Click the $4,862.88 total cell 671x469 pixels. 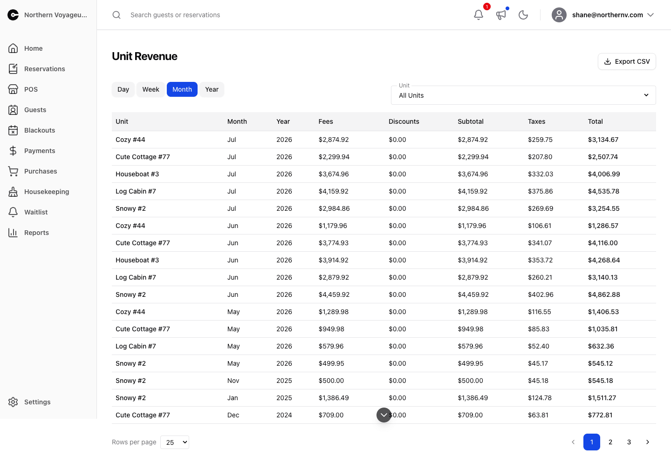click(x=604, y=295)
